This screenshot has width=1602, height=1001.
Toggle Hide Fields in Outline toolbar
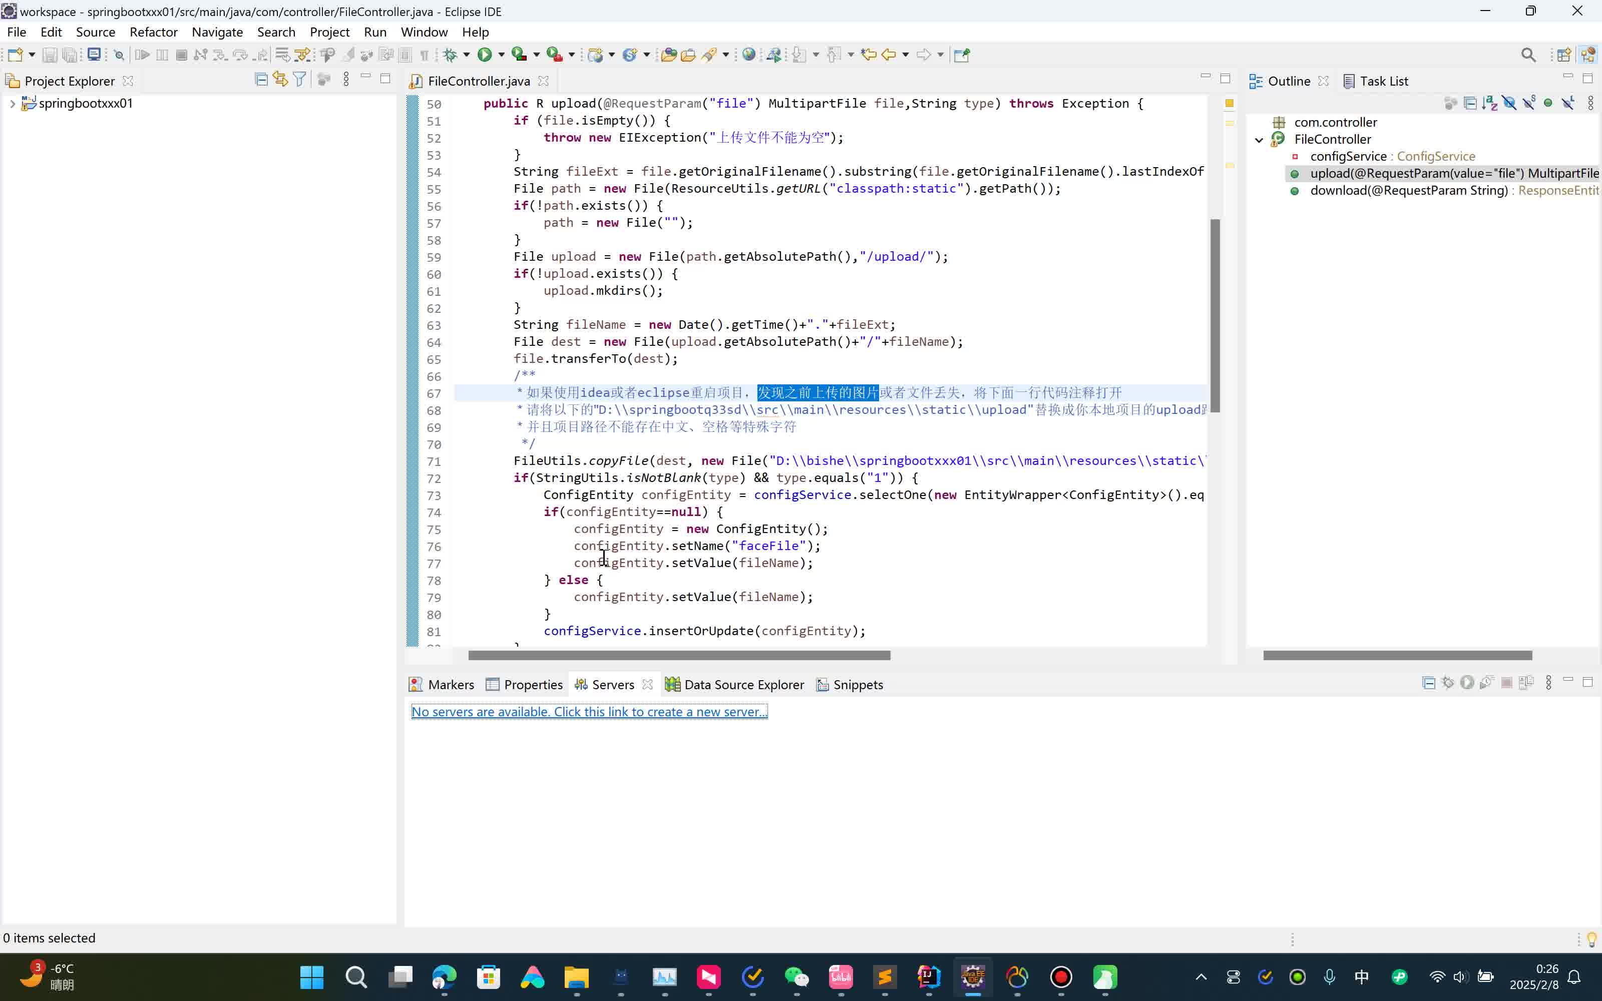[x=1509, y=103]
